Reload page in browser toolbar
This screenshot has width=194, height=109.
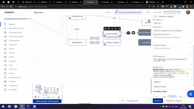click(x=11, y=7)
